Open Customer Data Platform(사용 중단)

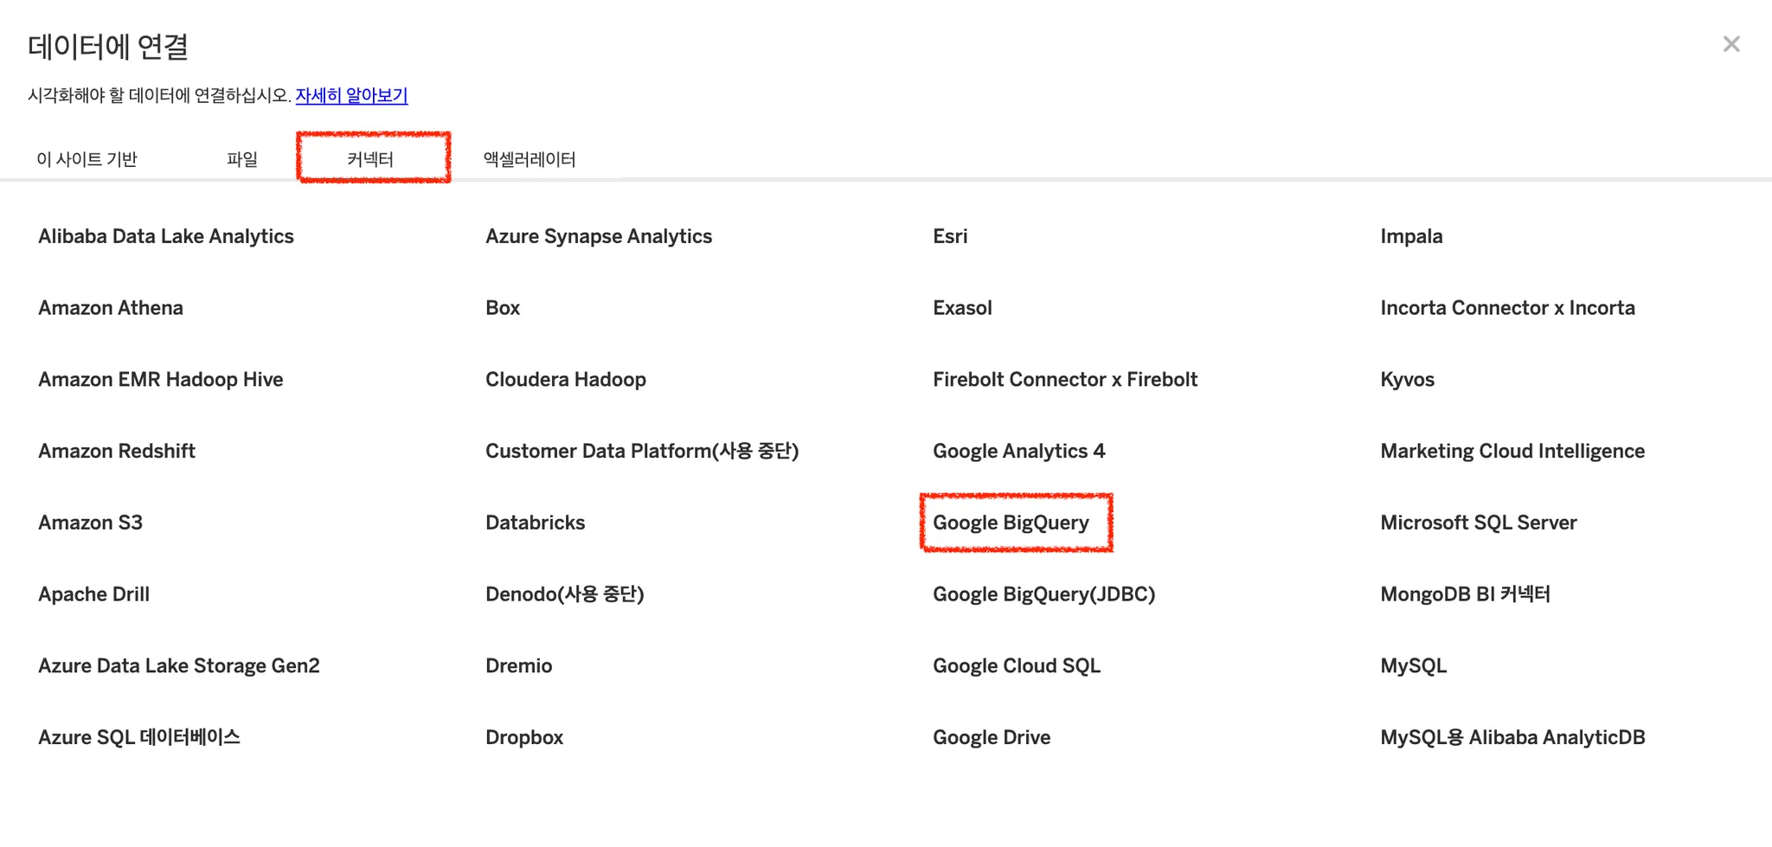pyautogui.click(x=642, y=451)
